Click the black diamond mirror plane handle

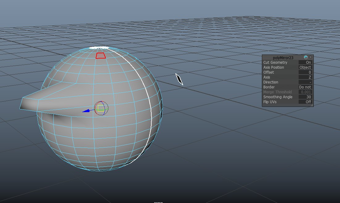click(179, 79)
